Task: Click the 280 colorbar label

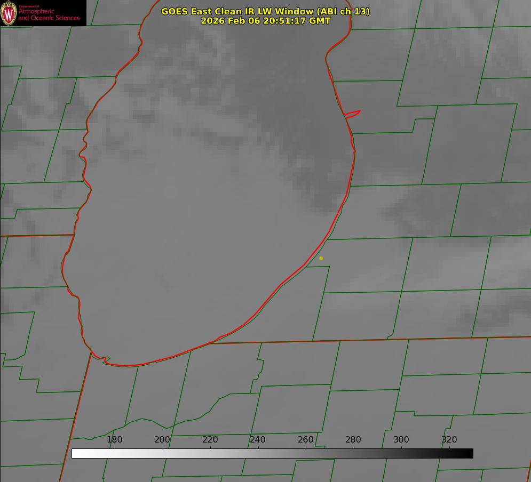Action: [353, 439]
